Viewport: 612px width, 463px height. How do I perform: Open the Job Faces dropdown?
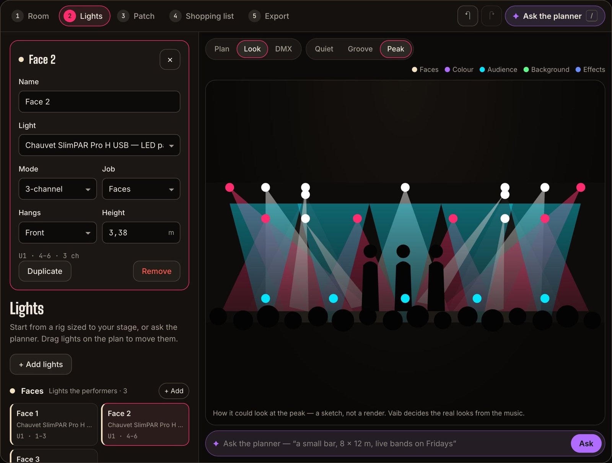point(141,189)
